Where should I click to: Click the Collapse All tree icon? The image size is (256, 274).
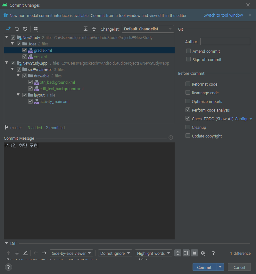(x=94, y=29)
